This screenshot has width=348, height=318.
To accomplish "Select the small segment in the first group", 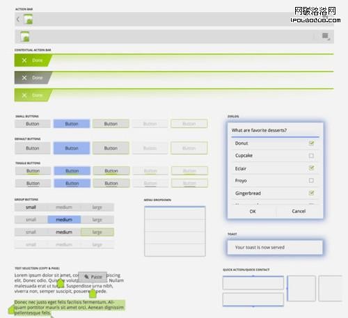I will pos(31,207).
